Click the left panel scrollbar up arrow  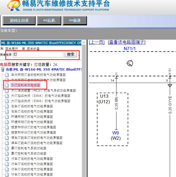[84, 43]
